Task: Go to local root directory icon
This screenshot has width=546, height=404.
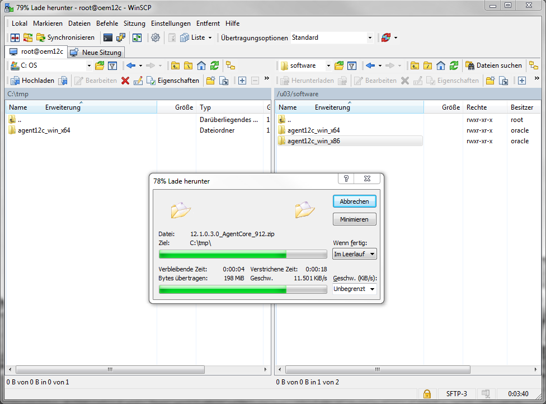Action: (x=188, y=65)
